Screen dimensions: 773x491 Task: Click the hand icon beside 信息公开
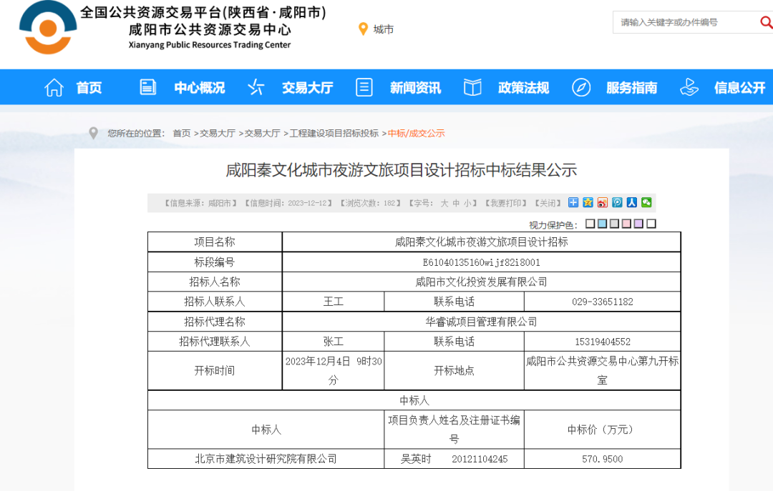point(689,87)
